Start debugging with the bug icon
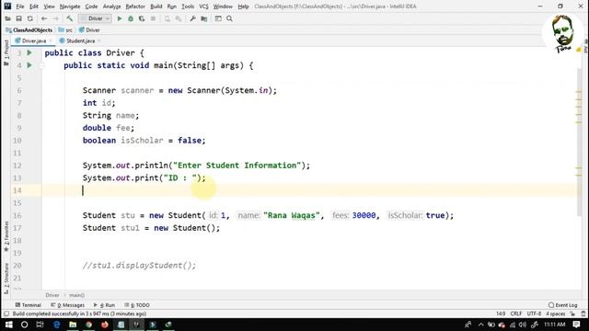This screenshot has width=589, height=331. (131, 18)
